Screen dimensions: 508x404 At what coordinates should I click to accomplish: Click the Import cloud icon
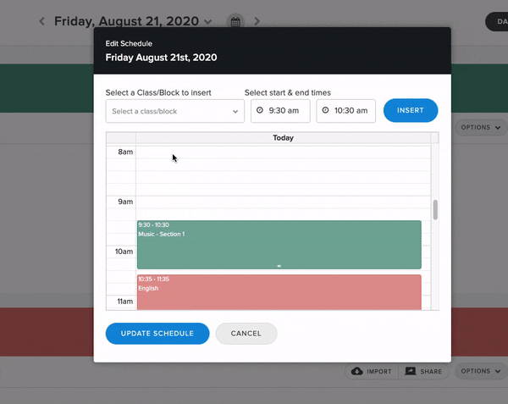click(x=357, y=371)
